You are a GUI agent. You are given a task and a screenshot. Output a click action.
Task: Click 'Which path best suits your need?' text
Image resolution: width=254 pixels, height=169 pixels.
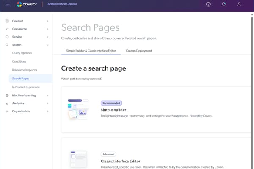(x=82, y=79)
